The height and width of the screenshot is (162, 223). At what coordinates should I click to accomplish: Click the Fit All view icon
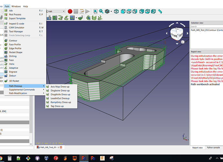click(x=95, y=11)
